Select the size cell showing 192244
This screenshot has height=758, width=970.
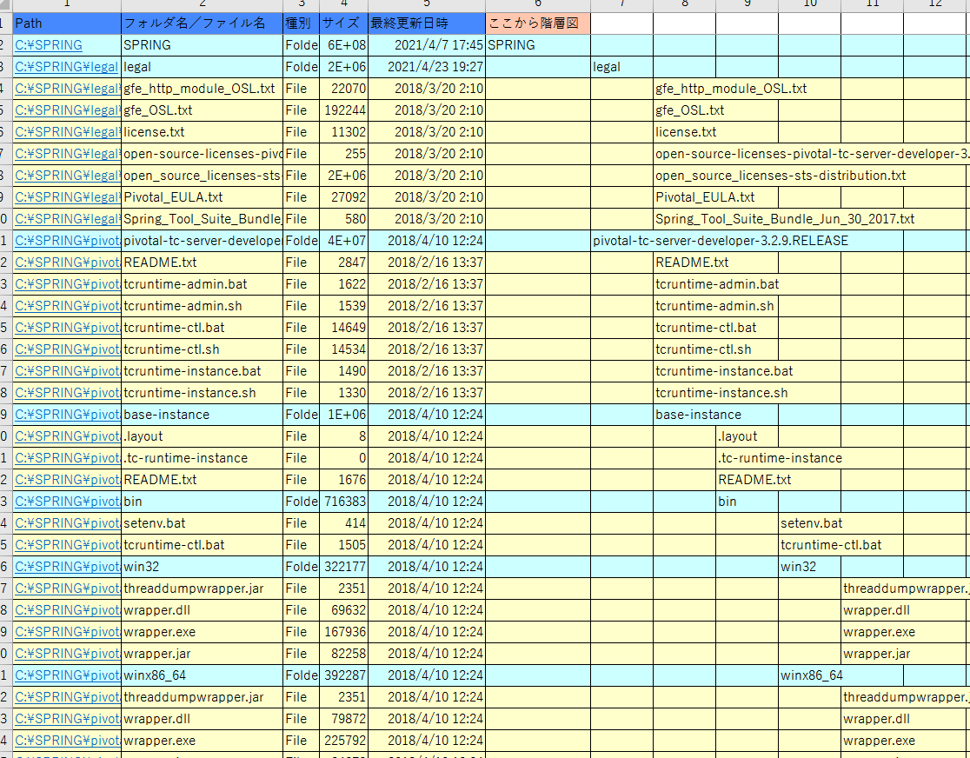click(344, 110)
